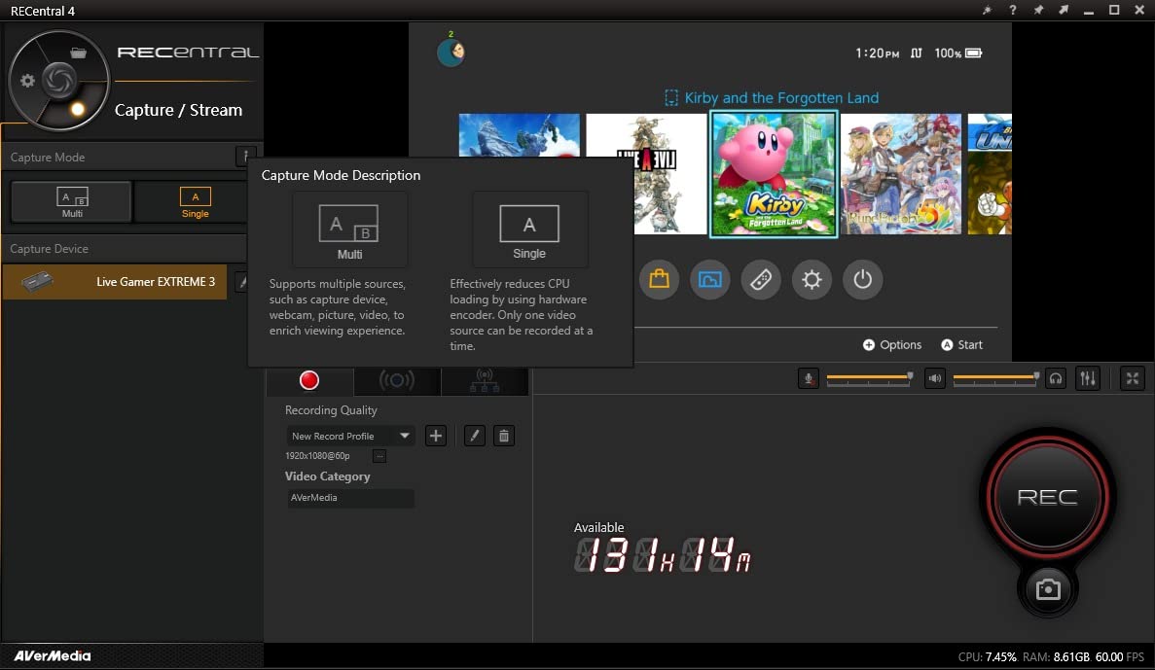Open the New Record Profile dropdown

click(350, 436)
